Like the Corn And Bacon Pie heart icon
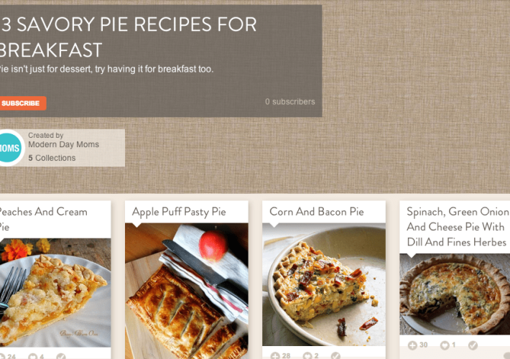 tap(307, 355)
